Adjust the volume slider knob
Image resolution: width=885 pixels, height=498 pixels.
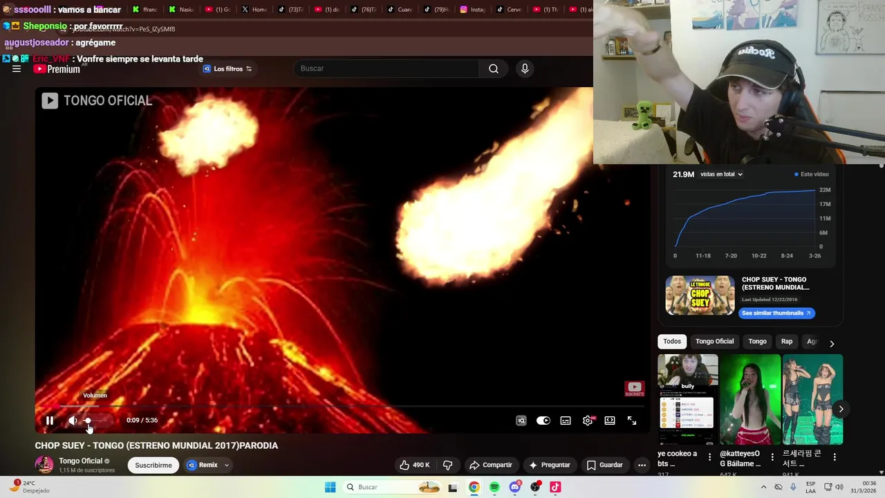(88, 421)
